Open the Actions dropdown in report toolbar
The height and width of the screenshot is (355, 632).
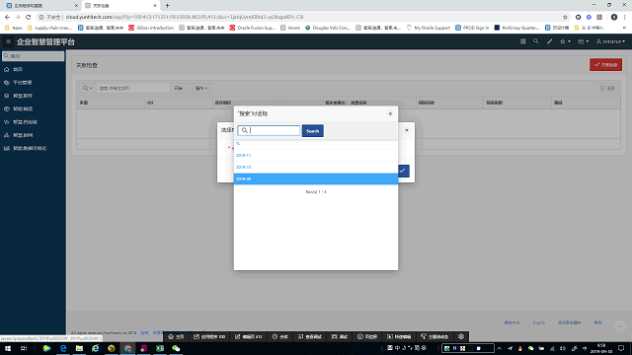(x=201, y=88)
